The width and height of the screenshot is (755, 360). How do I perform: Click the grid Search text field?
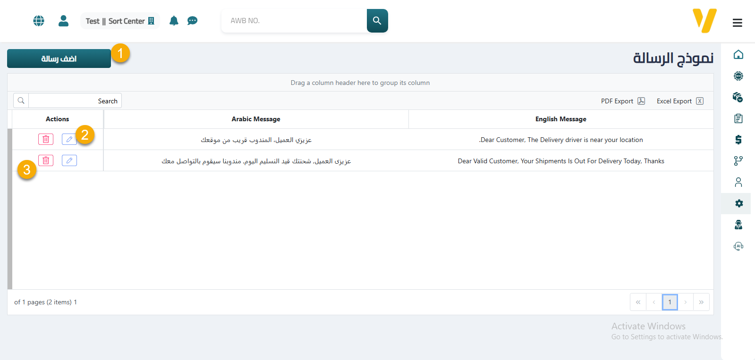coord(75,101)
